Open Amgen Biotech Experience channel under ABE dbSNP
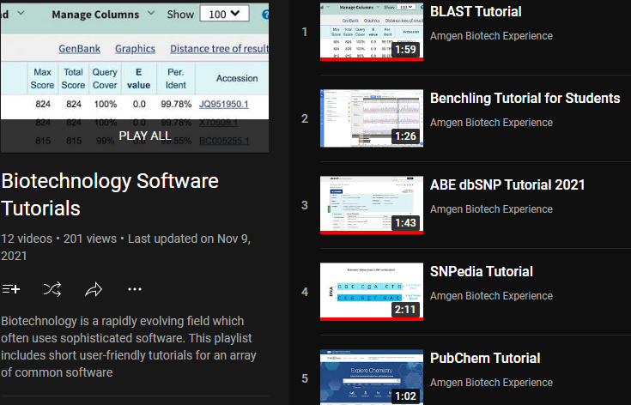Image resolution: width=631 pixels, height=405 pixels. coord(491,209)
